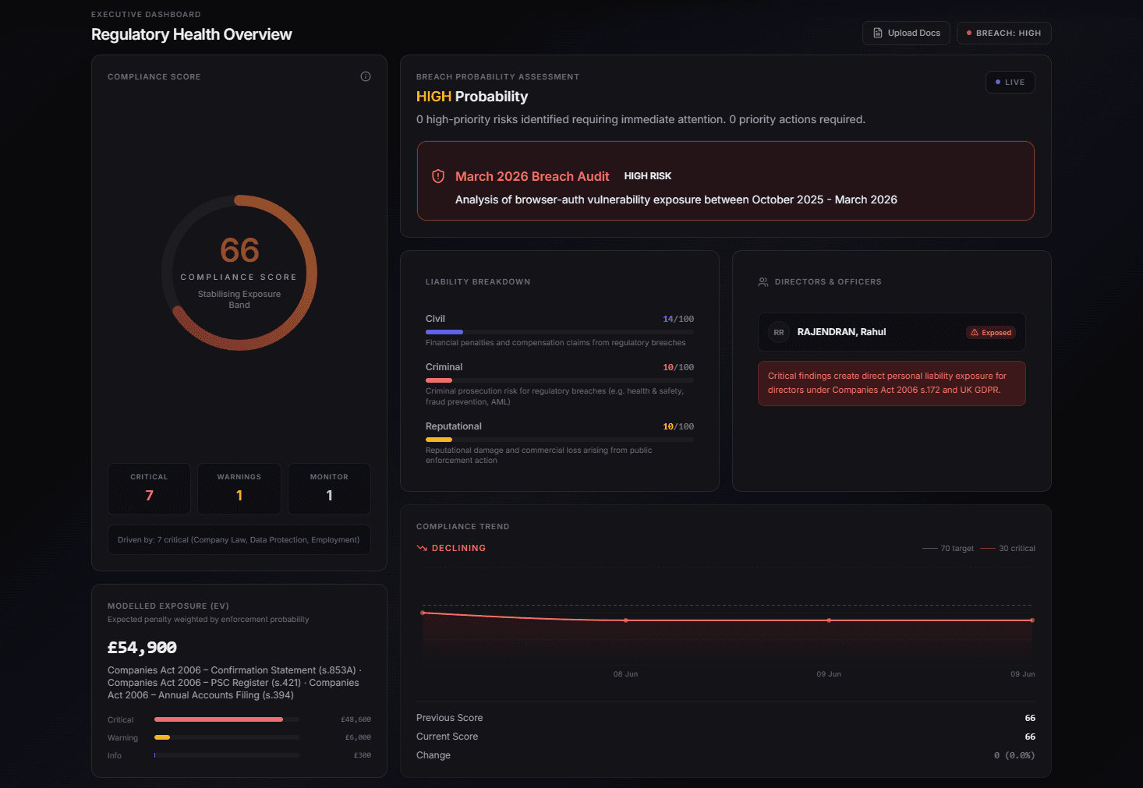Click the HIGH Probability heading
Viewport: 1143px width, 788px height.
tap(472, 97)
